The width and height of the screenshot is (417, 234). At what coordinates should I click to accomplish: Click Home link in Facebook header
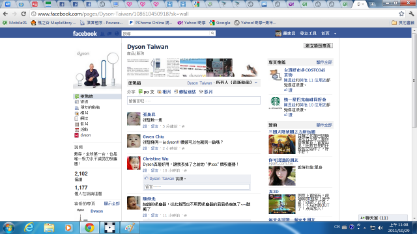pos(325,33)
